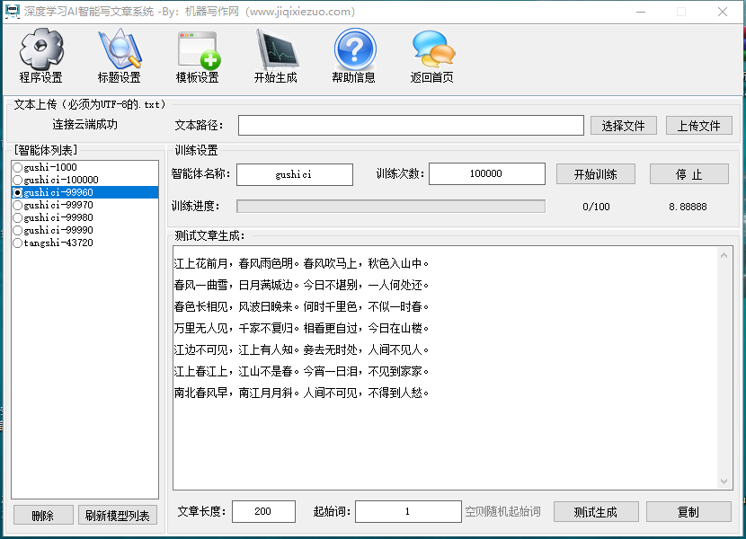Screen dimensions: 746x539
Task: Click into the 文本路径 input field
Action: pyautogui.click(x=410, y=126)
